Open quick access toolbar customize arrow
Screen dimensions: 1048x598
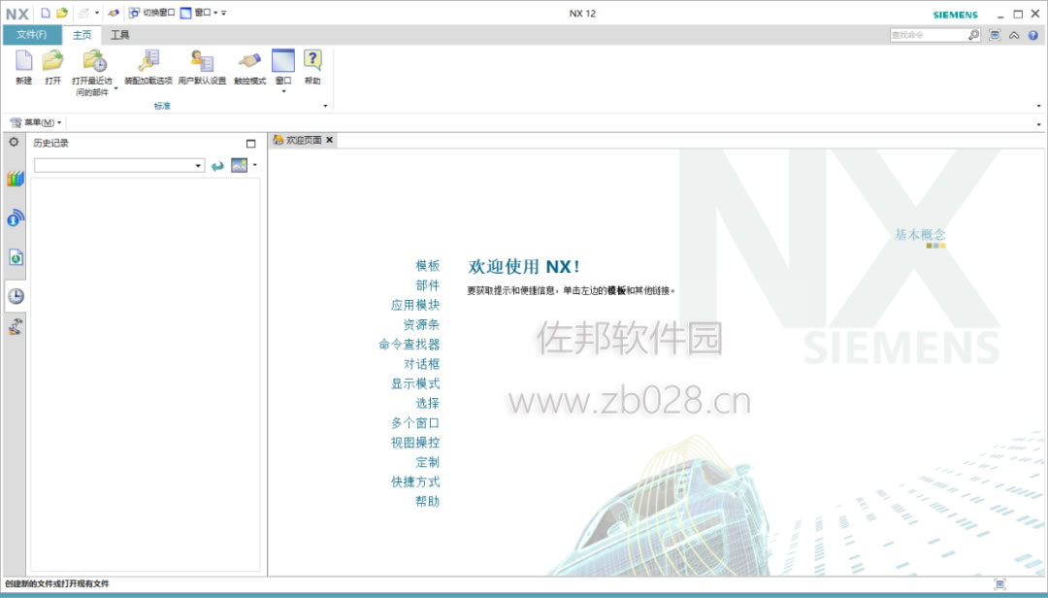[224, 13]
